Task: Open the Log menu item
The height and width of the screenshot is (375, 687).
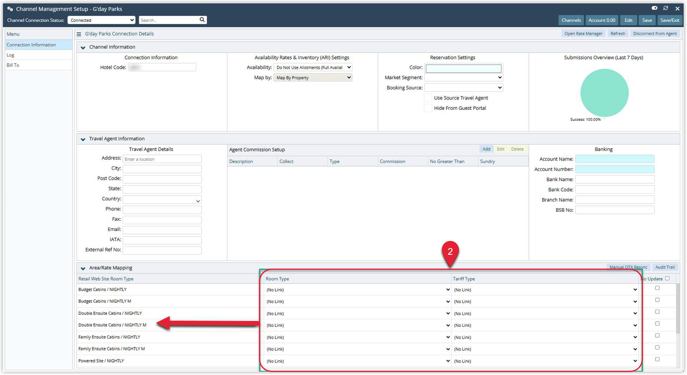Action: click(39, 55)
